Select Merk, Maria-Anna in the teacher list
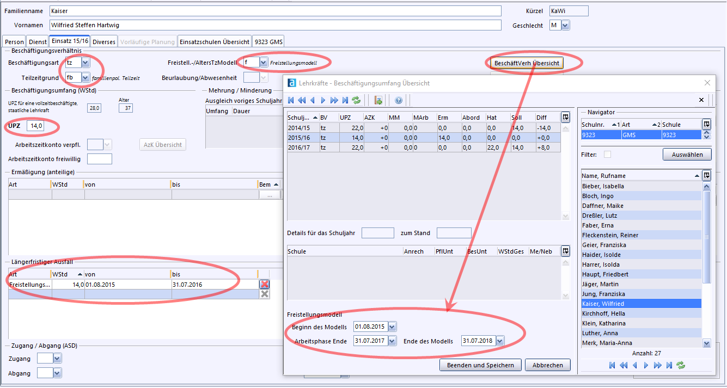The width and height of the screenshot is (727, 388). coord(641,343)
